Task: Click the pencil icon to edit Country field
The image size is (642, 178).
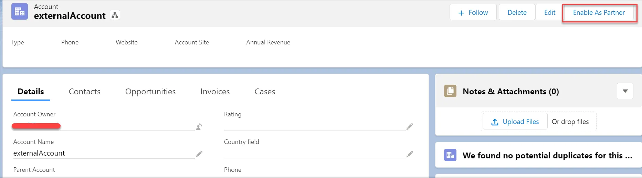Action: pos(410,154)
